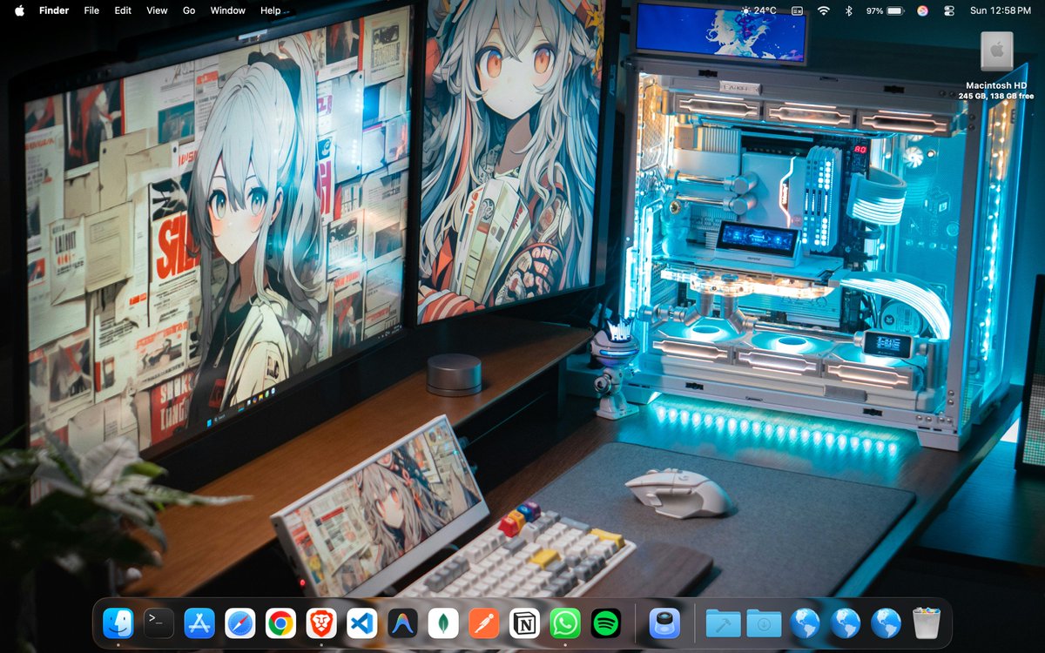Open the Downloads folder stack in Dock
The image size is (1045, 653).
tap(764, 623)
